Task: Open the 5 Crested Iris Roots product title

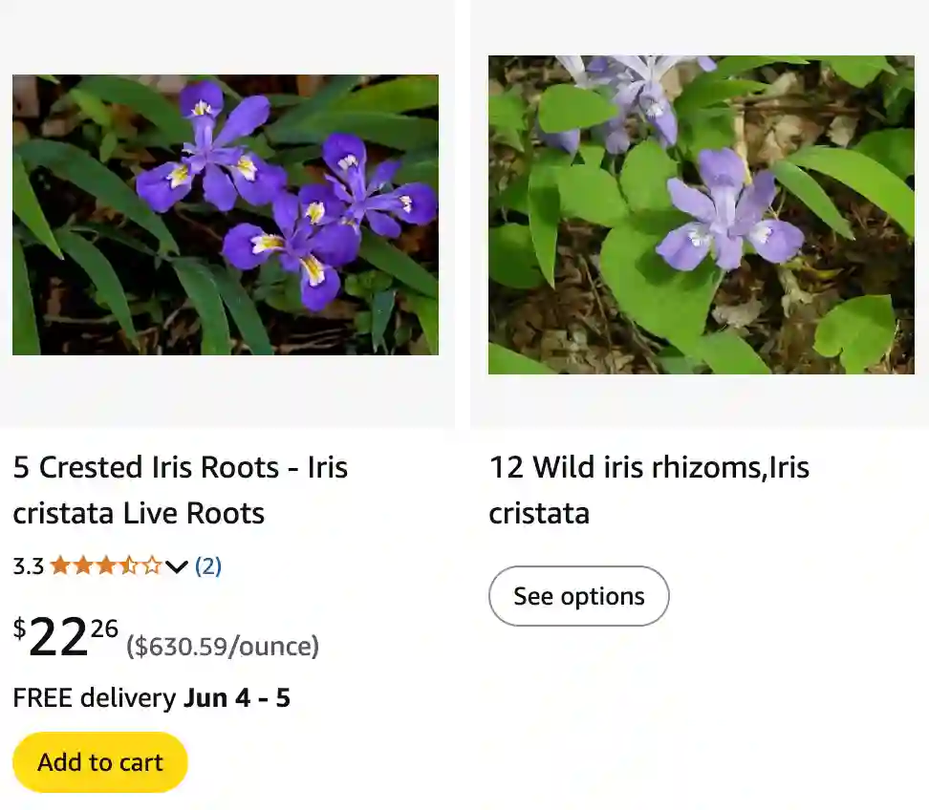Action: coord(182,489)
